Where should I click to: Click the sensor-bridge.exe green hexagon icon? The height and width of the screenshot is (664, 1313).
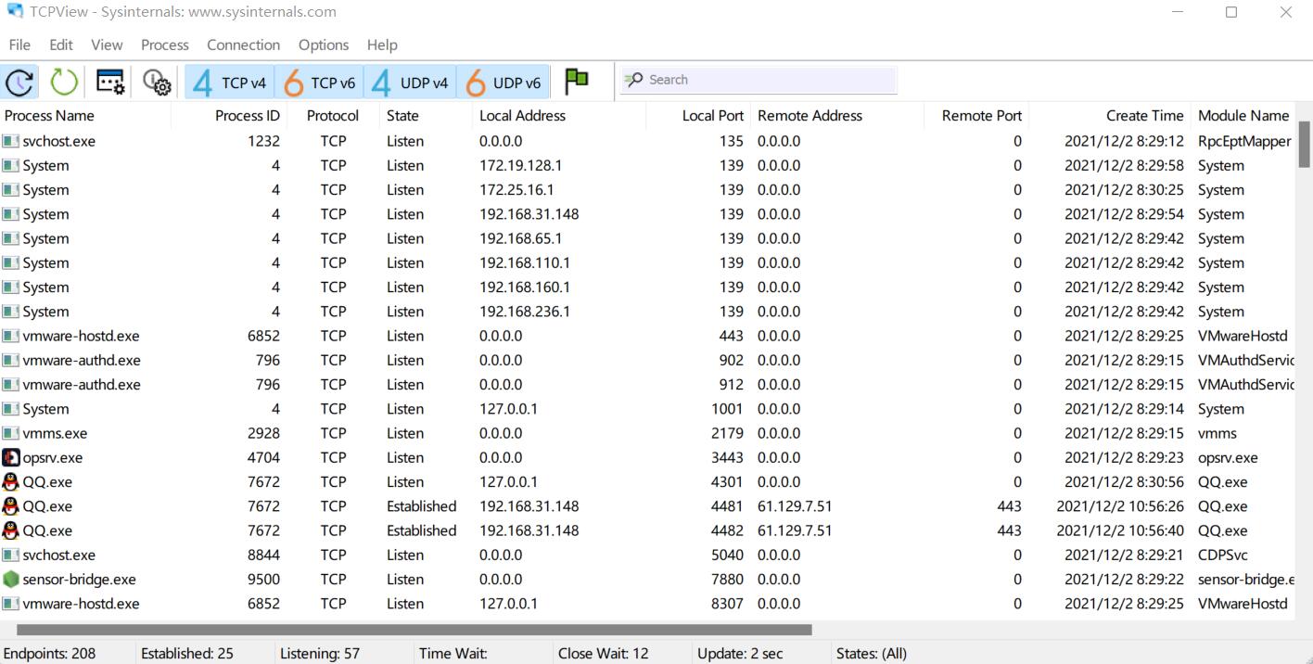(x=10, y=579)
